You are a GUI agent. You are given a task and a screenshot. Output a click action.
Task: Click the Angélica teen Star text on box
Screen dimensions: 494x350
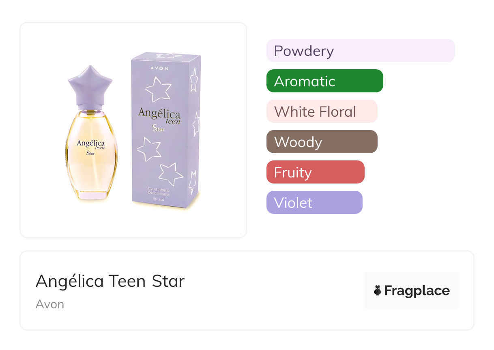click(x=159, y=117)
